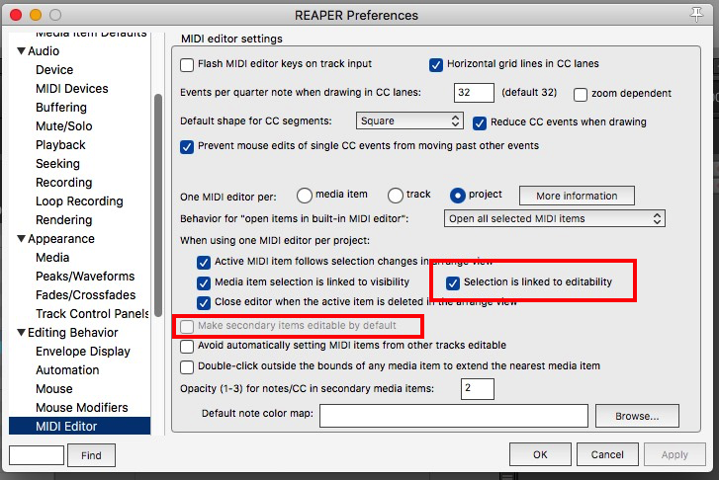Select the track radio button
This screenshot has width=719, height=480.
(x=396, y=196)
